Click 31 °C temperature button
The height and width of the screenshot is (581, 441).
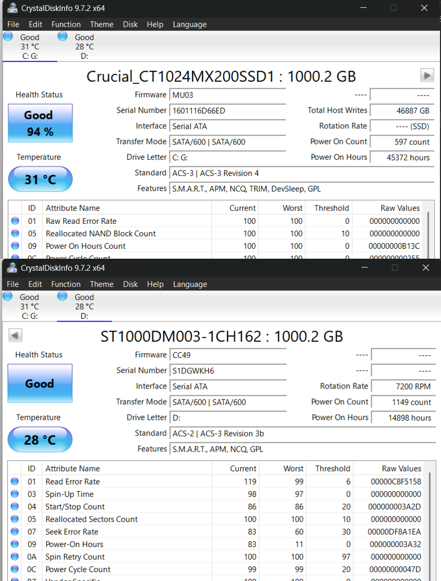[40, 179]
